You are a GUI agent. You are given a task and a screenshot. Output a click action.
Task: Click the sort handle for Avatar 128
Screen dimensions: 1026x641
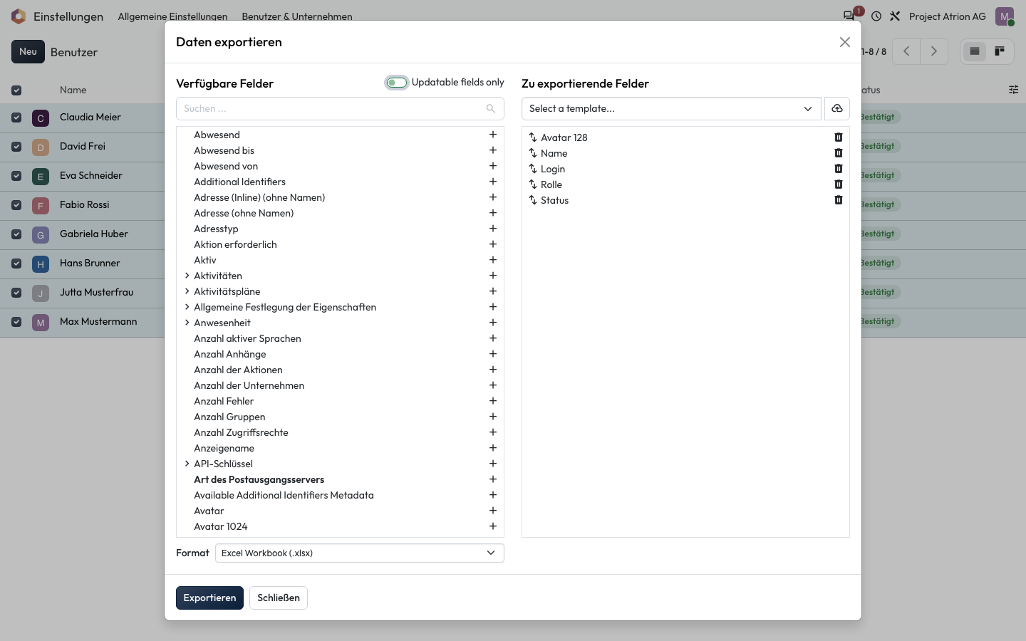(533, 137)
